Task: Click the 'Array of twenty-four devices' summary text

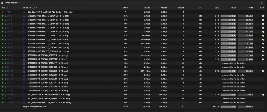Action: click(34, 107)
